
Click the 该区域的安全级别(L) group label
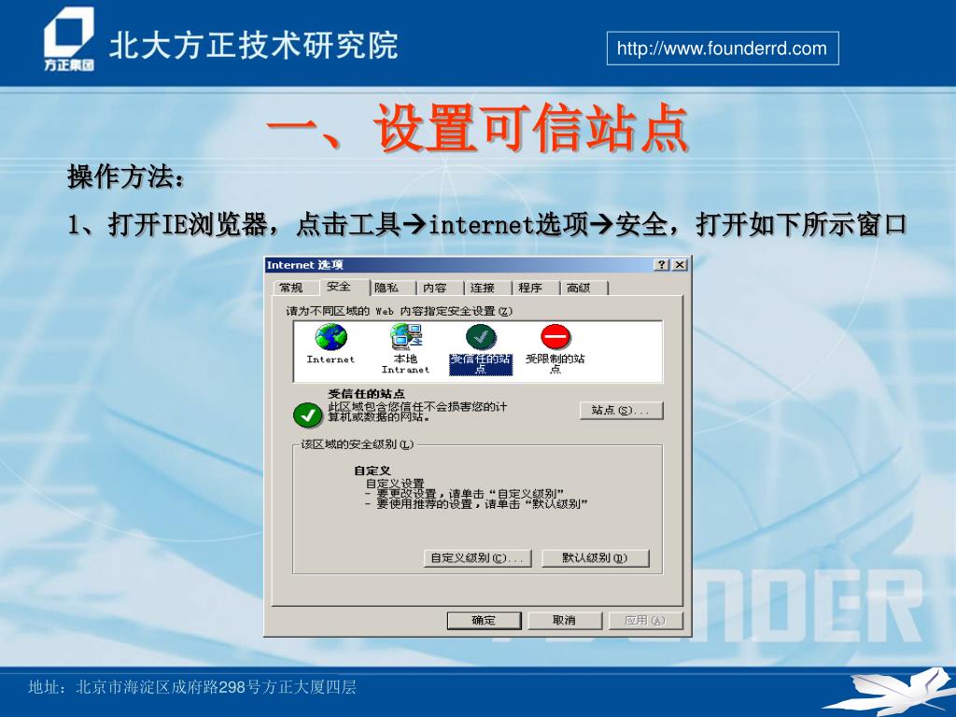pyautogui.click(x=358, y=444)
